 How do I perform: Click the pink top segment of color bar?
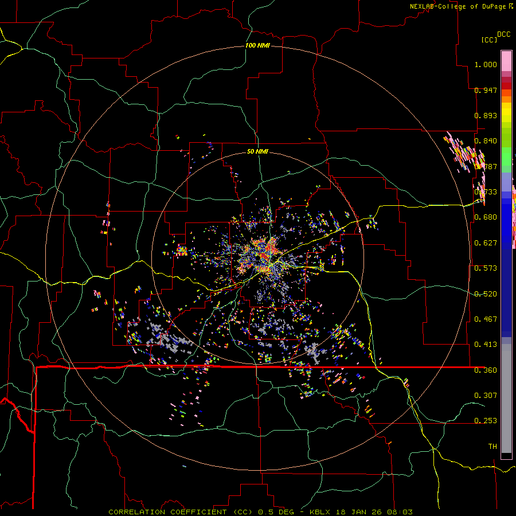coord(506,61)
